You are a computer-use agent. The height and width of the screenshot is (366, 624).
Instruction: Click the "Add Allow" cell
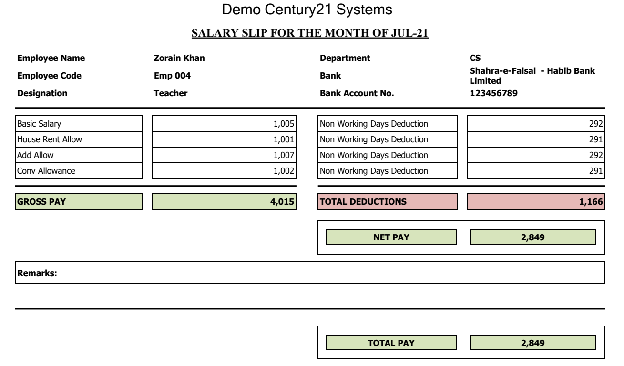point(79,155)
